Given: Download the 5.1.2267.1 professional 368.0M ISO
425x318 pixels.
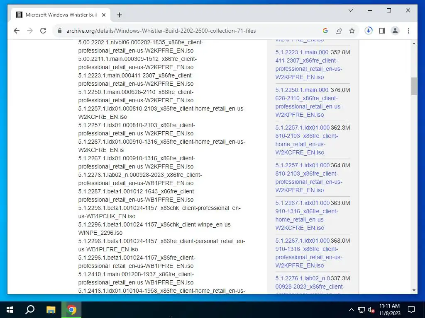Looking at the screenshot, I should point(309,253).
